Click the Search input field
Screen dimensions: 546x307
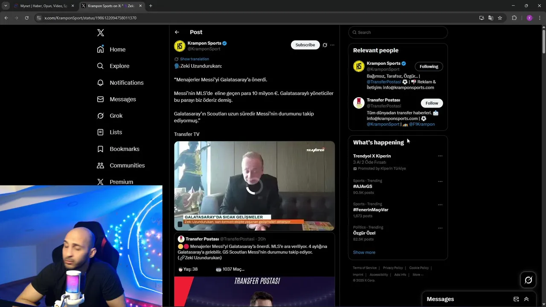click(398, 32)
